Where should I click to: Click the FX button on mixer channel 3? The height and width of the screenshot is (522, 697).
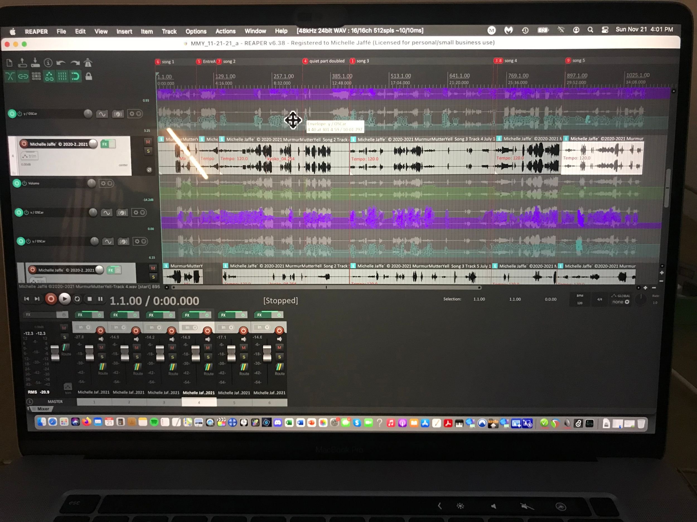[x=152, y=315]
